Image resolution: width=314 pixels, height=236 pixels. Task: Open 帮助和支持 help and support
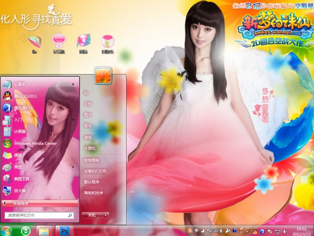[x=94, y=193]
